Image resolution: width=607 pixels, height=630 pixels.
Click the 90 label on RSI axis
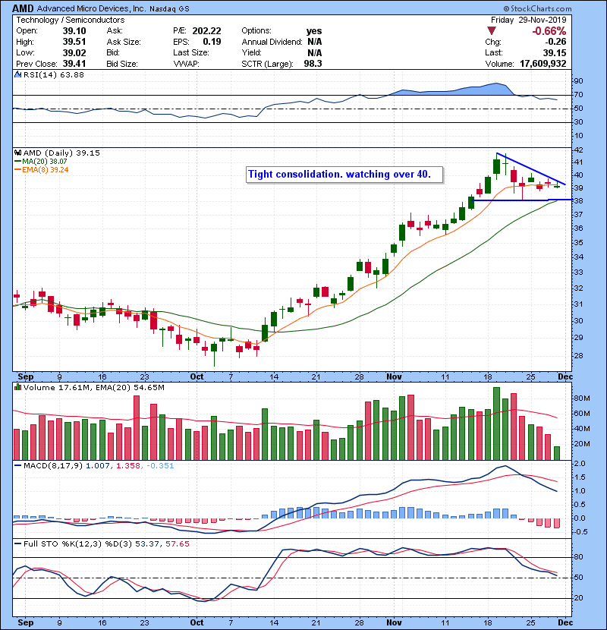pyautogui.click(x=578, y=81)
